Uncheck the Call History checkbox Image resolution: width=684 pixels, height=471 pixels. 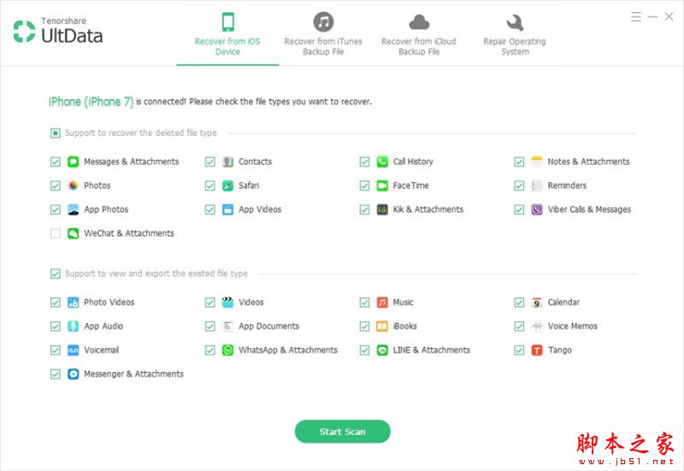click(x=365, y=162)
